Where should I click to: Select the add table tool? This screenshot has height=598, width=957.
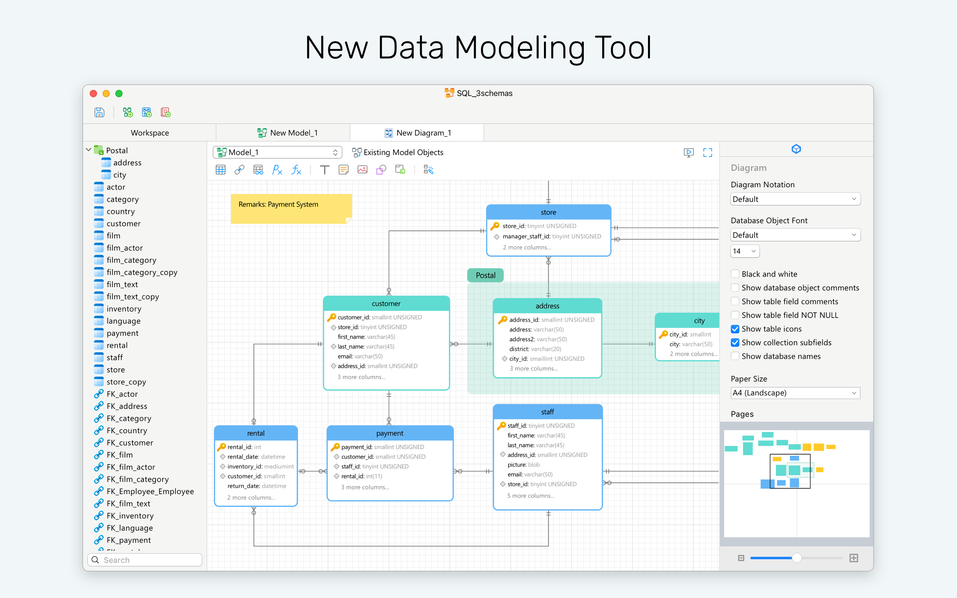221,170
